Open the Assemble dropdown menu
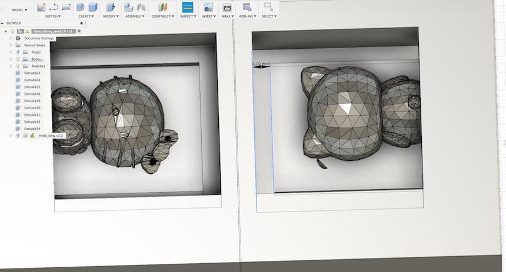Screen dimensions: 506x272 [135, 16]
